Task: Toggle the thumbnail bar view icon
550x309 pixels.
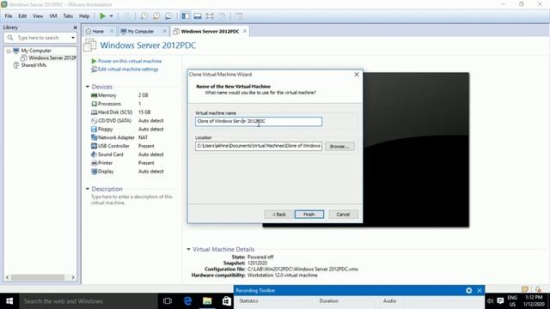Action: [x=198, y=16]
